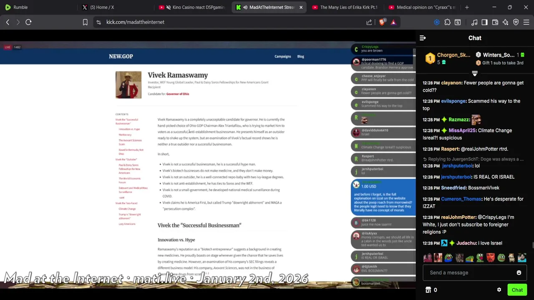Collapse the chat panel with the arrow icon
Viewport: 534px width, 300px height.
tap(423, 38)
